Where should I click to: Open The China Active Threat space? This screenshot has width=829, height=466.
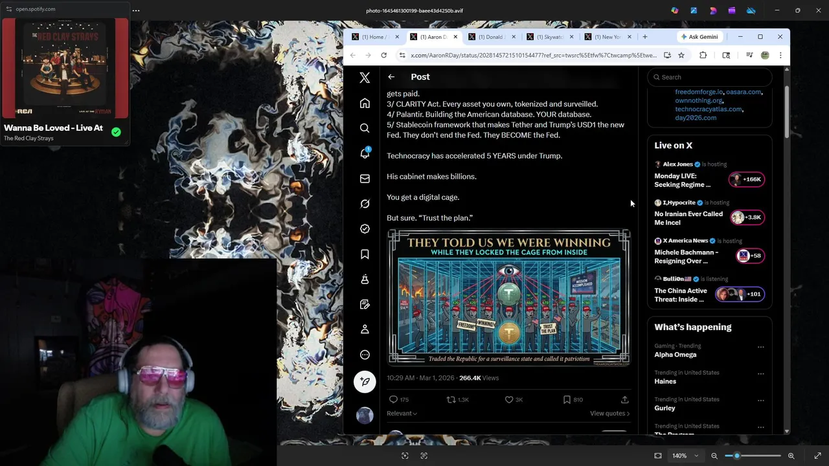click(710, 291)
